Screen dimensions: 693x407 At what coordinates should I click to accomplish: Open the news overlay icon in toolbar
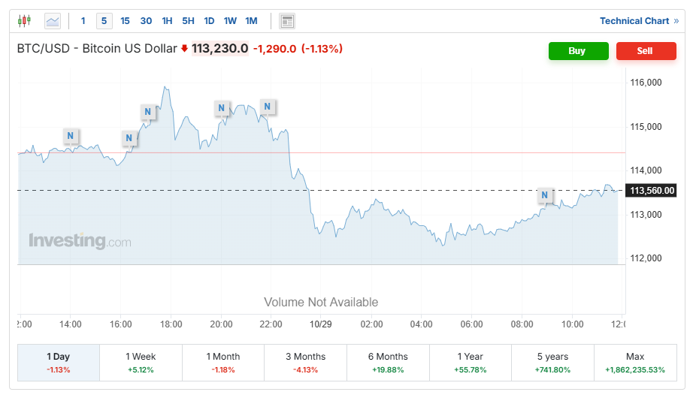(287, 21)
